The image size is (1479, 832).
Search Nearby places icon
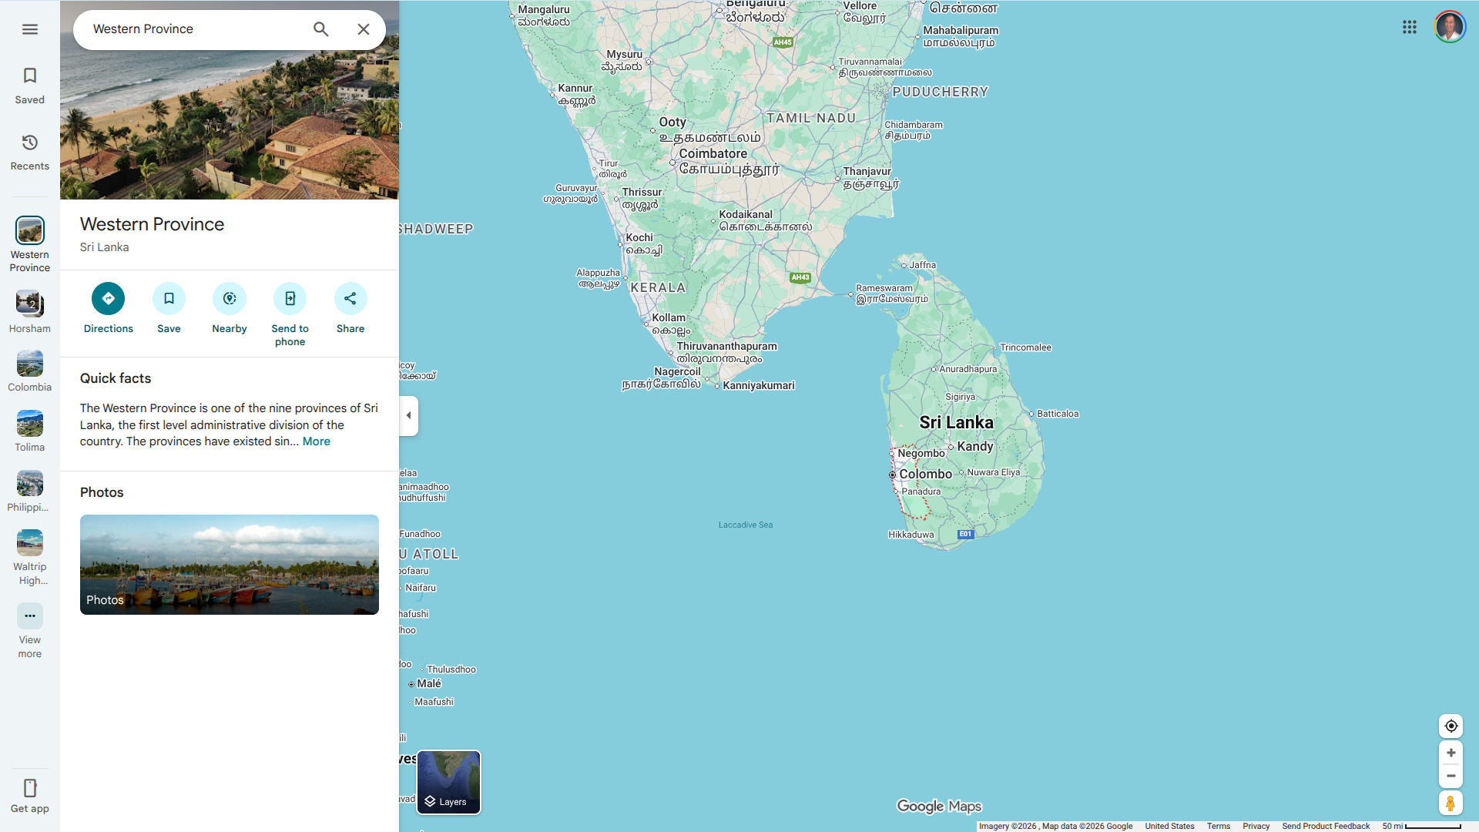pyautogui.click(x=230, y=299)
